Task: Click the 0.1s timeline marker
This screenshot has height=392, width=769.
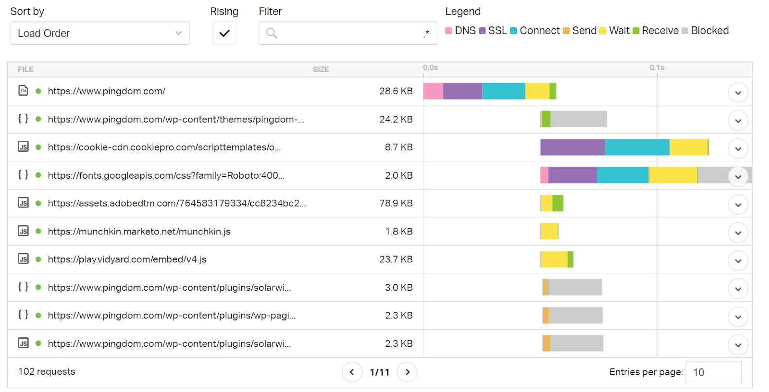Action: tap(657, 68)
